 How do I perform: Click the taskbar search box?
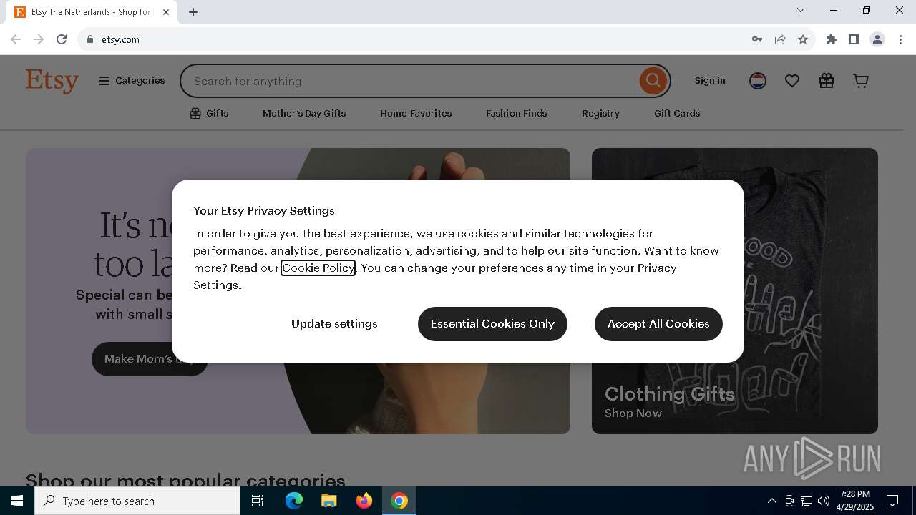click(x=137, y=501)
